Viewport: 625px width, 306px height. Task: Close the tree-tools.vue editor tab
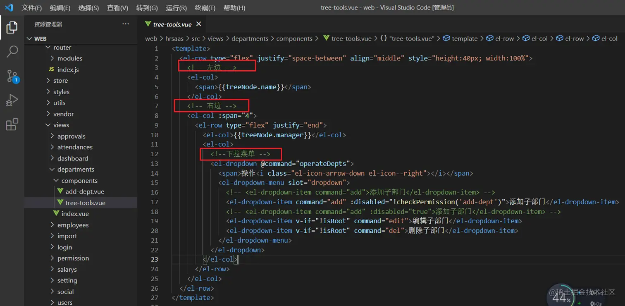pos(198,24)
